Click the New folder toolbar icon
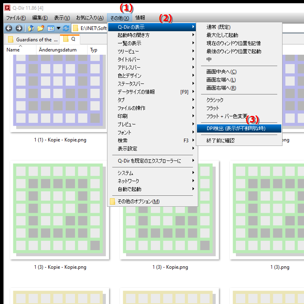Screen dimensions: 304x304 [x=41, y=28]
